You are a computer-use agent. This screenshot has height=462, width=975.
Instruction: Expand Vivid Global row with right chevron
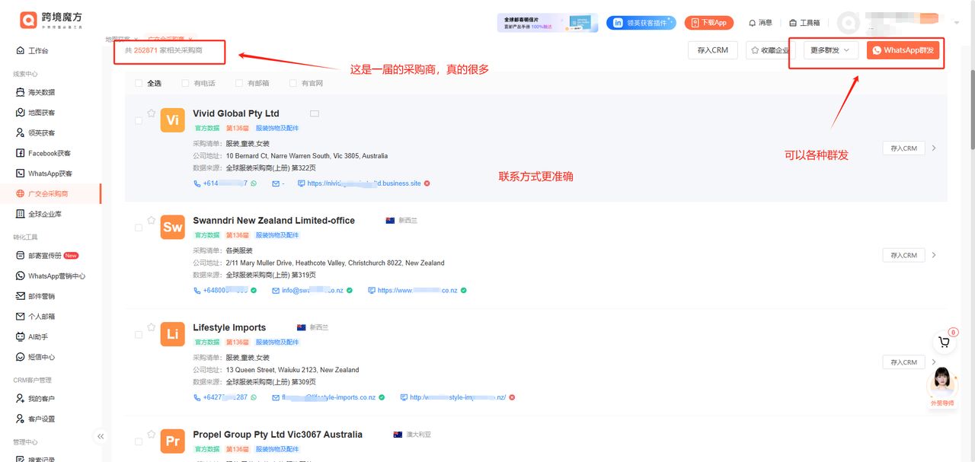click(x=935, y=148)
